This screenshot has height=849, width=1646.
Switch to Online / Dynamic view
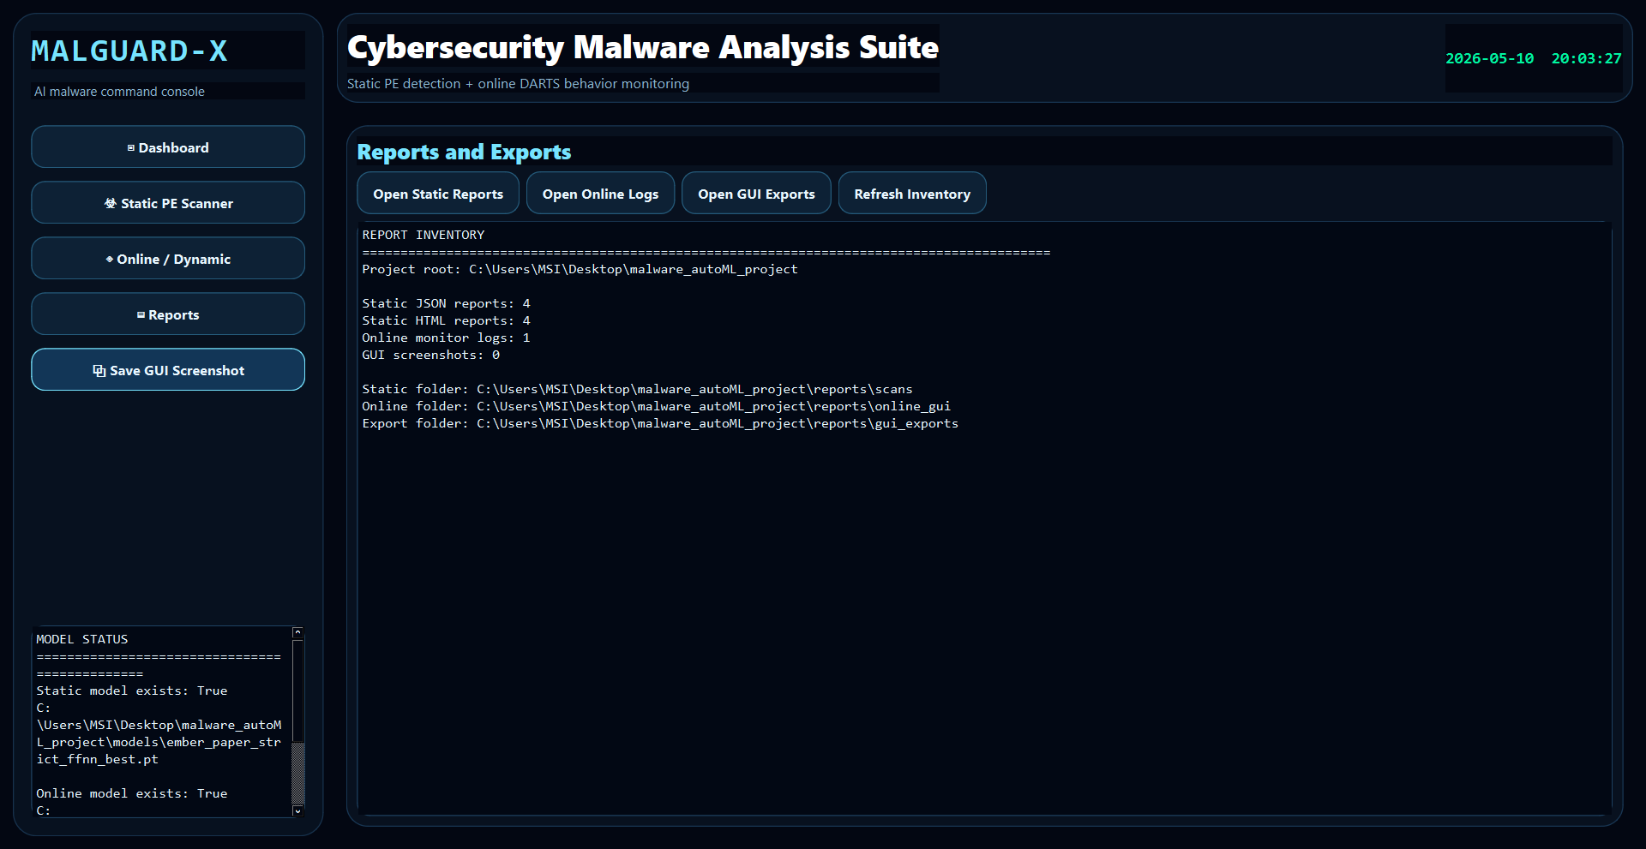coord(168,259)
